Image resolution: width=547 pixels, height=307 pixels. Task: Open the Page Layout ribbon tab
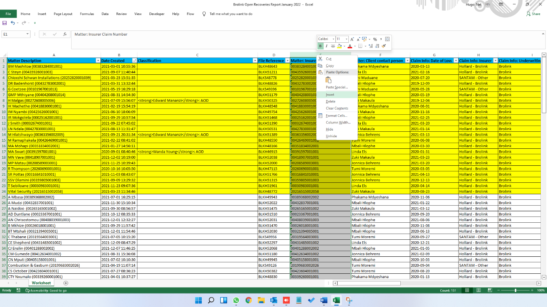pyautogui.click(x=63, y=14)
